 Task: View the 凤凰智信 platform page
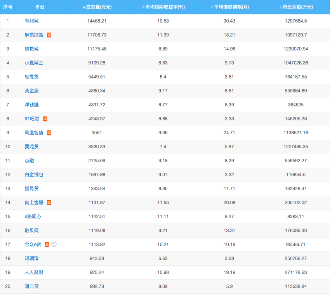point(34,133)
